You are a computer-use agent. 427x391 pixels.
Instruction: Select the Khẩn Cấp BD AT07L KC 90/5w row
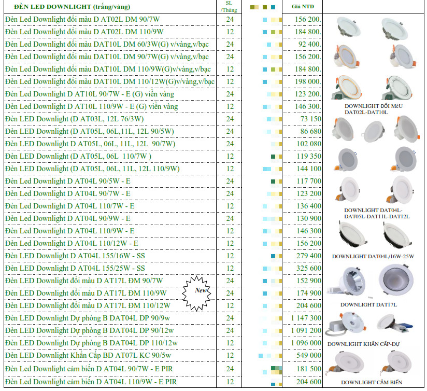point(88,355)
